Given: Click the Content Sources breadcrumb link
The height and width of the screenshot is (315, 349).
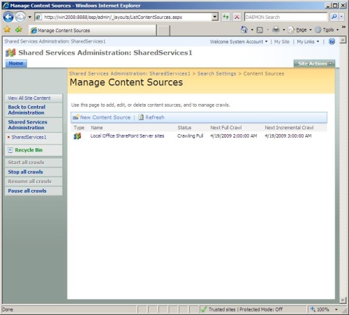Looking at the screenshot, I should (264, 73).
